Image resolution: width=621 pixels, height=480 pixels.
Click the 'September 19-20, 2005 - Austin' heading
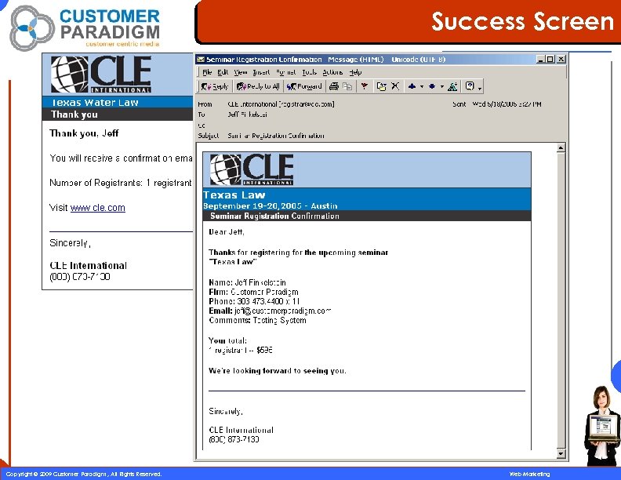pyautogui.click(x=270, y=206)
